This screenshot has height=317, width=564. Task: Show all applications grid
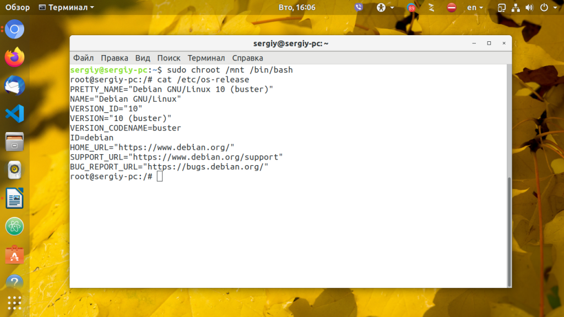pos(15,303)
